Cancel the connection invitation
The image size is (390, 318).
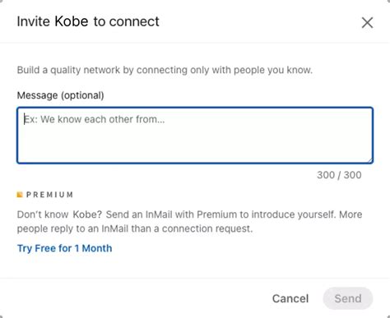coord(290,298)
